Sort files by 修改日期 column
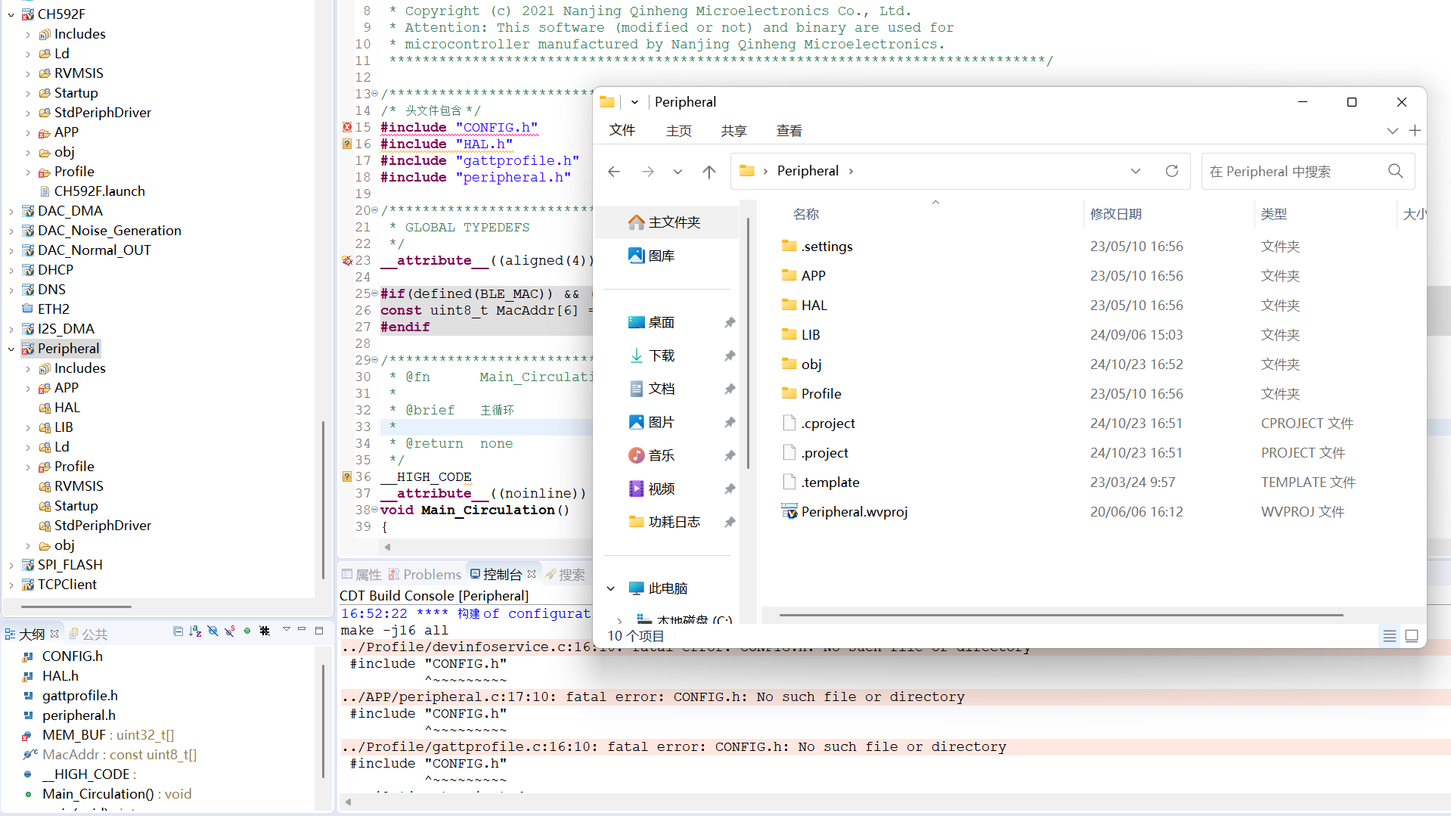This screenshot has width=1451, height=816. (x=1116, y=214)
